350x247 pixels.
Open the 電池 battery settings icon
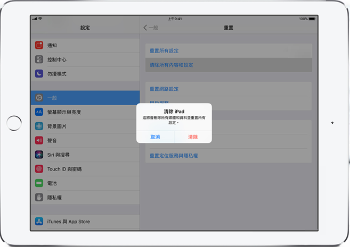39,183
